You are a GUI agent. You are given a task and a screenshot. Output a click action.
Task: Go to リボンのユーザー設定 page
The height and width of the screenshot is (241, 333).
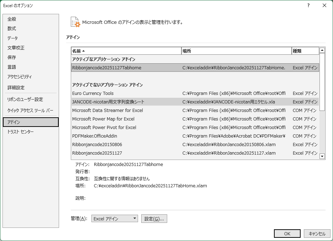coord(25,100)
